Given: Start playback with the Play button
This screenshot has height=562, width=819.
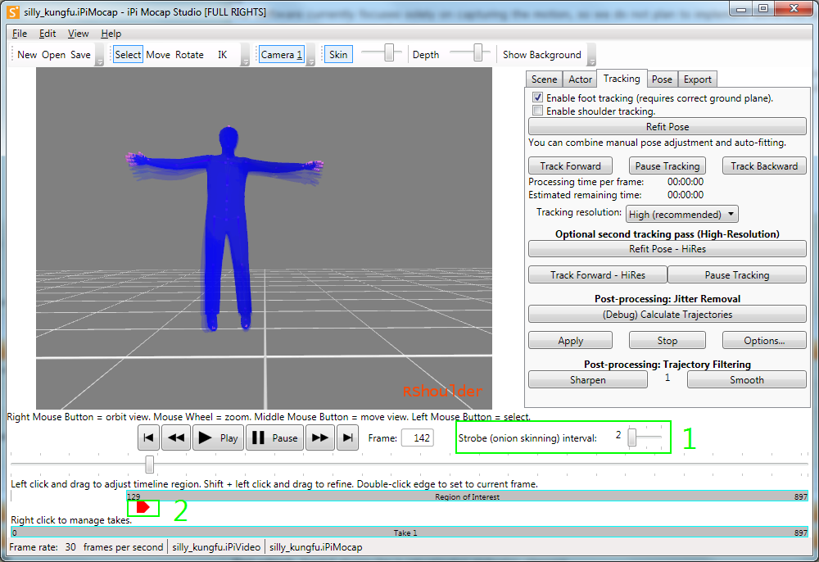Looking at the screenshot, I should point(218,437).
